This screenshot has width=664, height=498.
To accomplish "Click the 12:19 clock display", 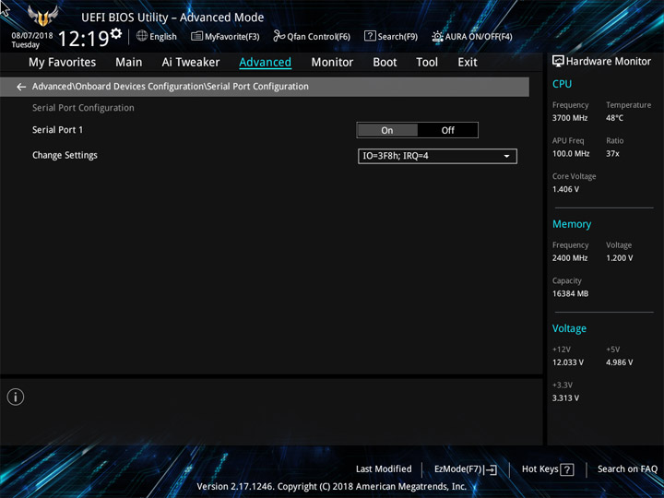I will point(83,39).
